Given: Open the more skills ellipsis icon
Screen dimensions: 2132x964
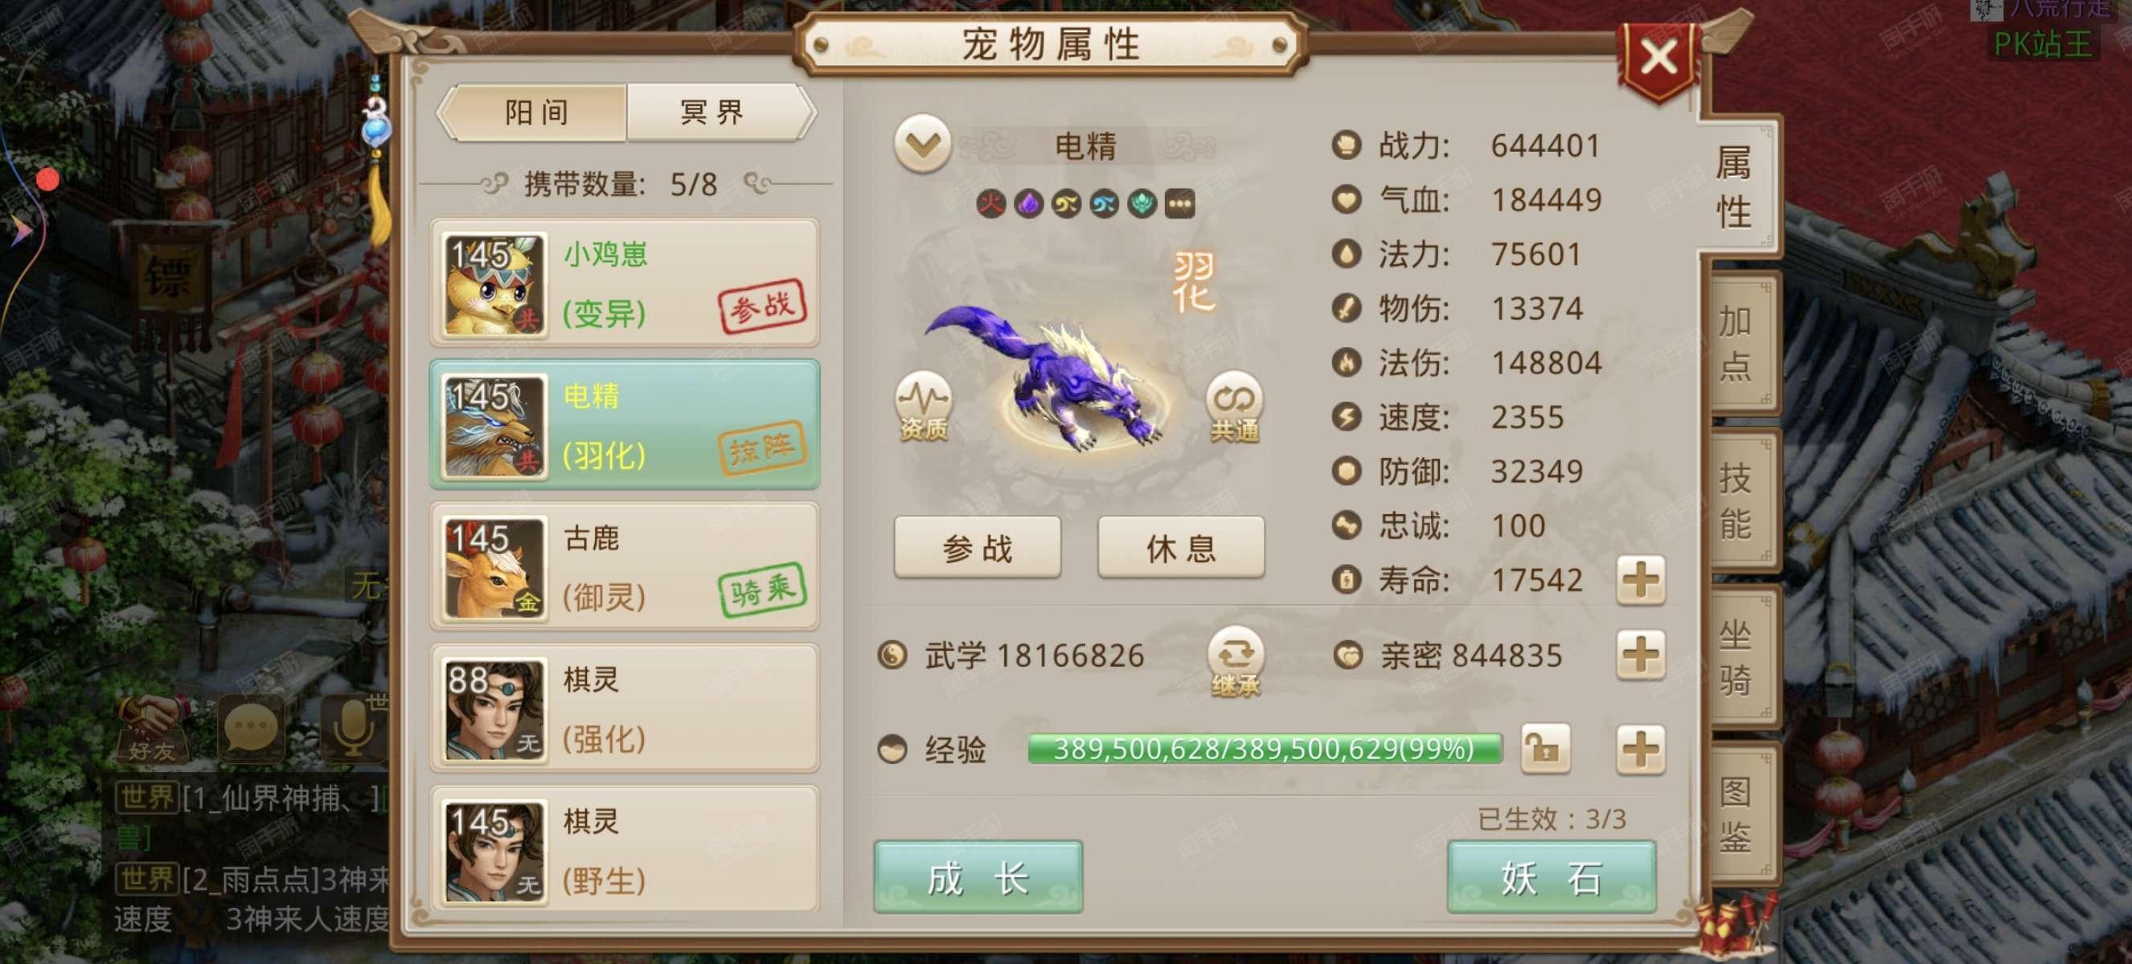Looking at the screenshot, I should 1179,203.
